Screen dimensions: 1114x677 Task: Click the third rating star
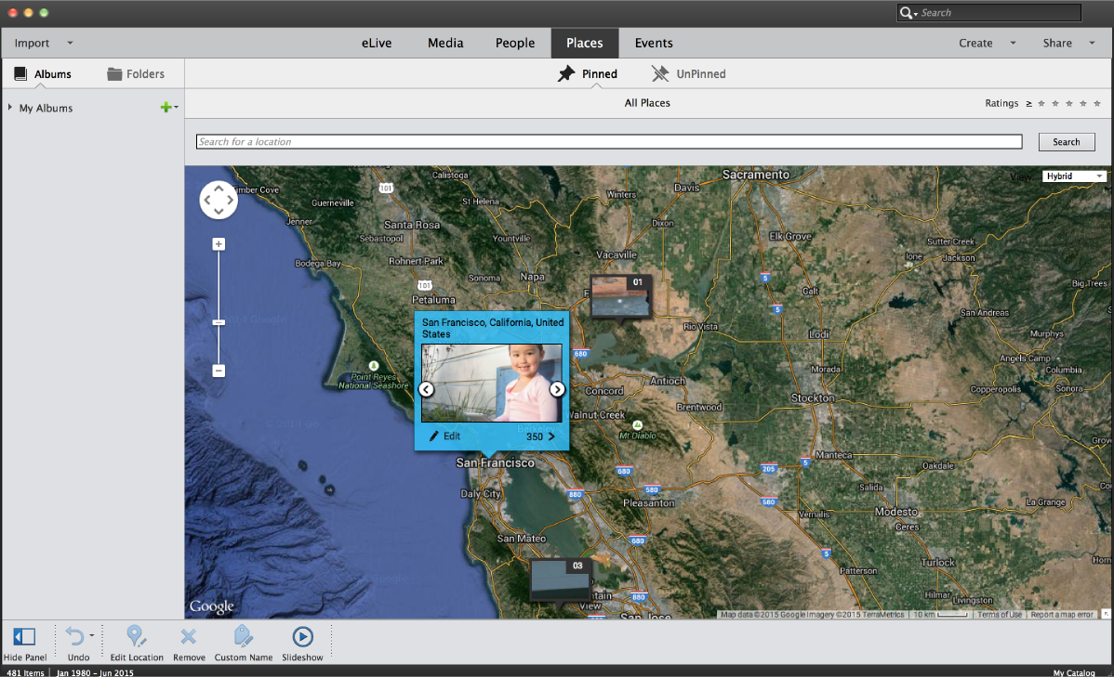[1069, 104]
